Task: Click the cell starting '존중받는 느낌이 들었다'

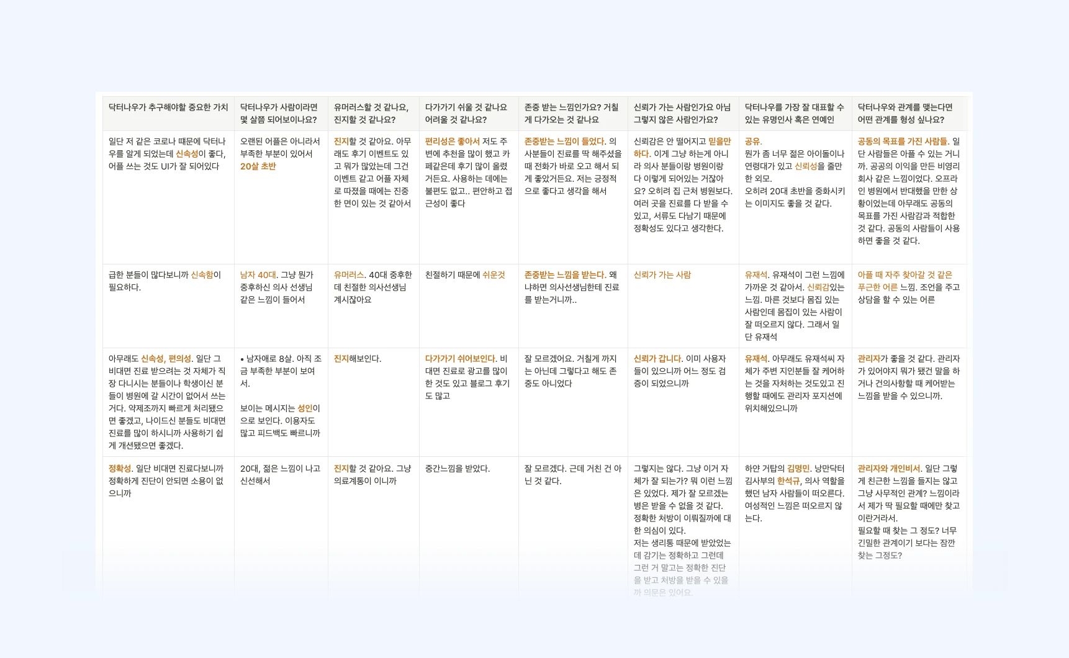Action: [x=573, y=197]
